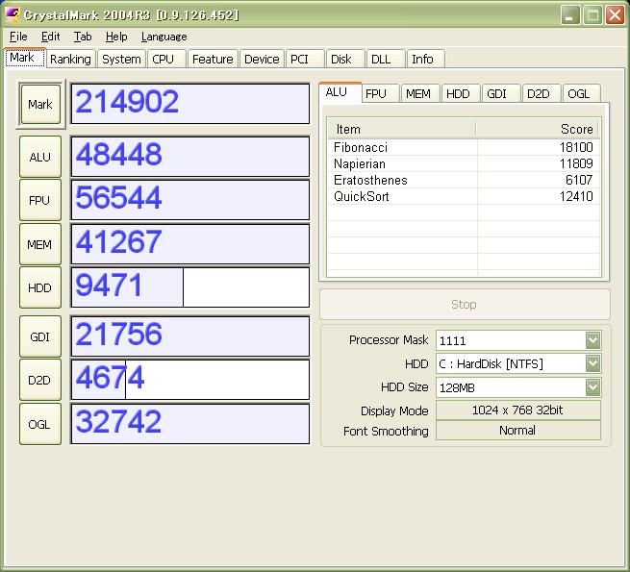Viewport: 630px width, 572px height.
Task: Expand the Processor Mask dropdown
Action: pos(592,340)
